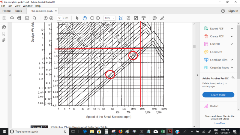Click the Edit PDF tool icon
Viewport: 240px width, 135px height.
click(x=206, y=44)
